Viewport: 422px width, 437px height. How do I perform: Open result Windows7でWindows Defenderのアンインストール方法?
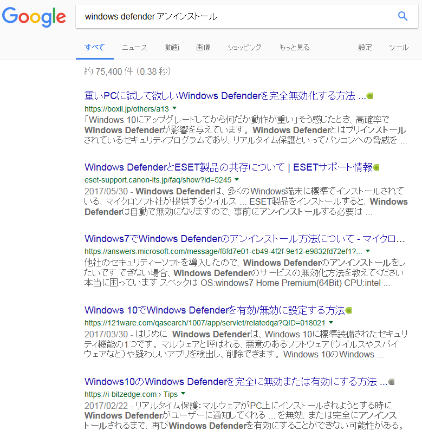click(245, 239)
